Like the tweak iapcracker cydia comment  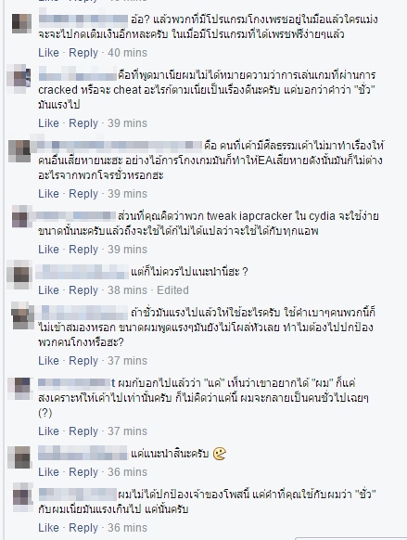[x=48, y=250]
